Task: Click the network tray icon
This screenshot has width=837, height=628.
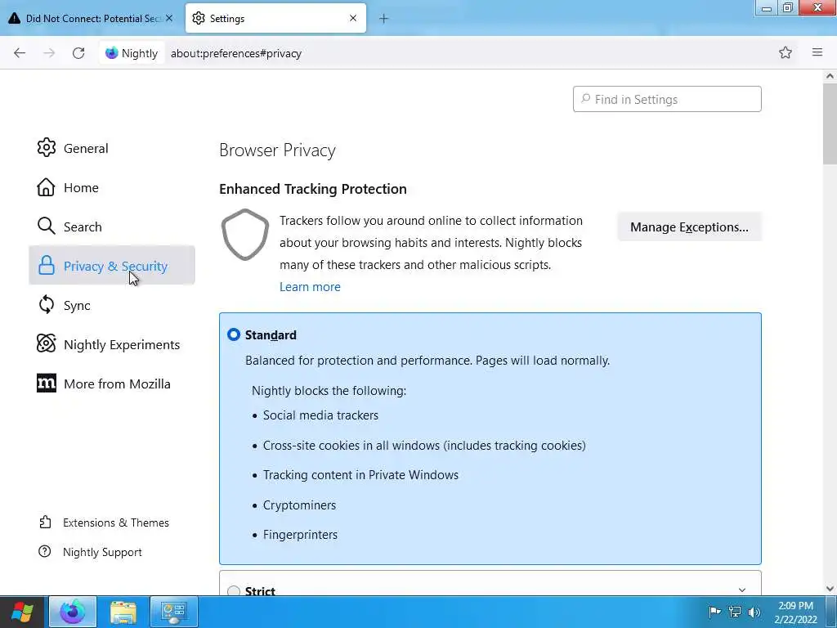Action: point(735,612)
